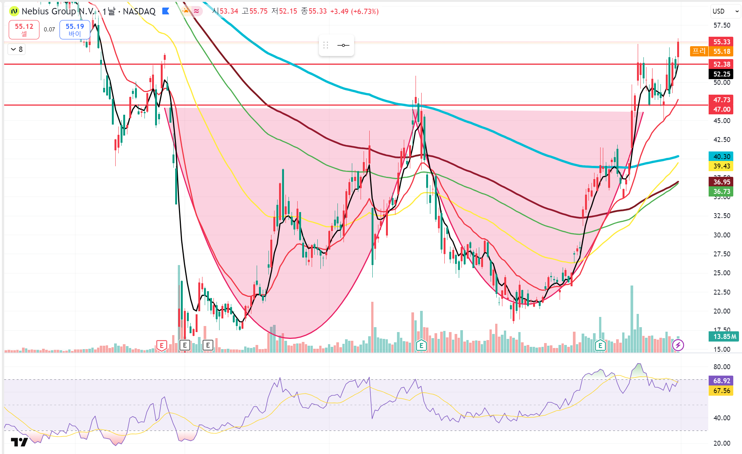Click the dark red 36.95 average label

coord(721,182)
